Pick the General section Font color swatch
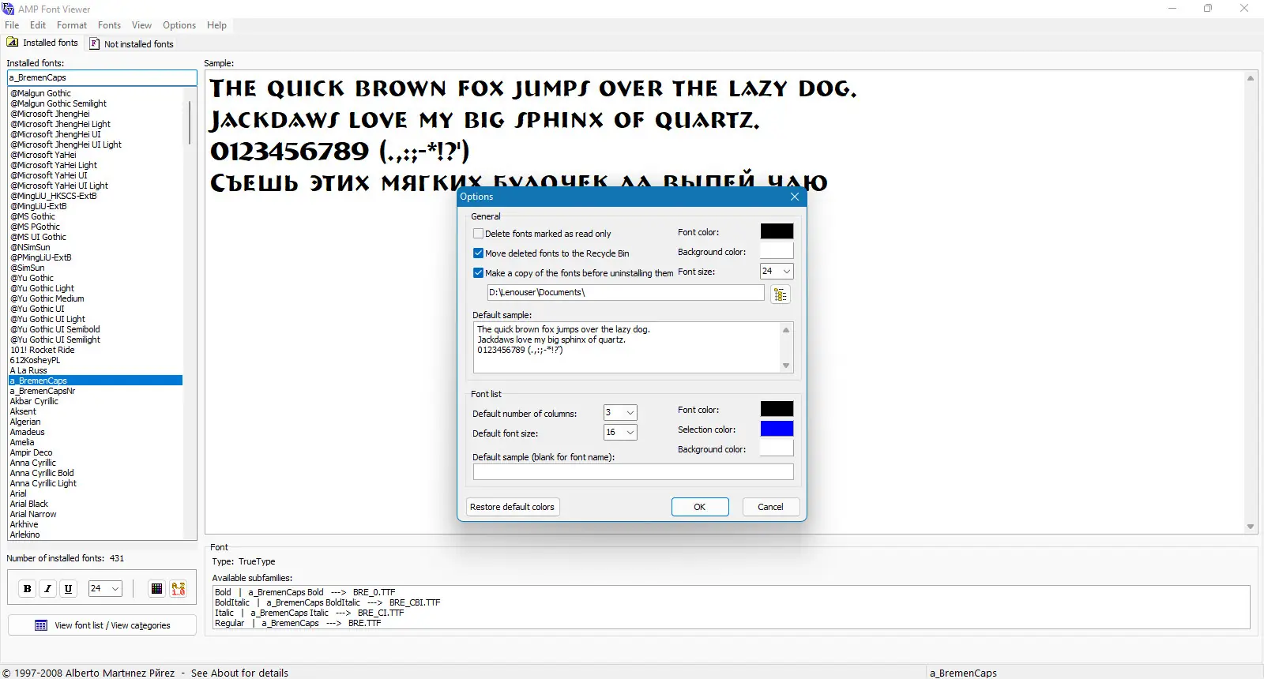The image size is (1264, 679). [777, 231]
